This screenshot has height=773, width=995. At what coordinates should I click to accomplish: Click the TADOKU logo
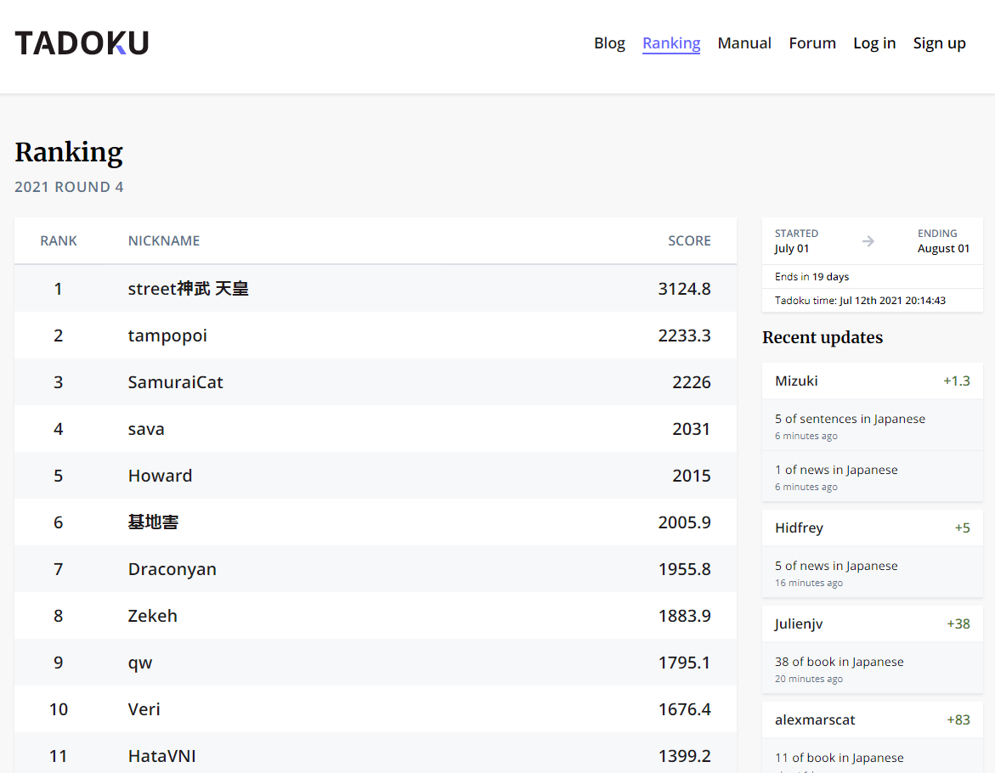tap(82, 43)
